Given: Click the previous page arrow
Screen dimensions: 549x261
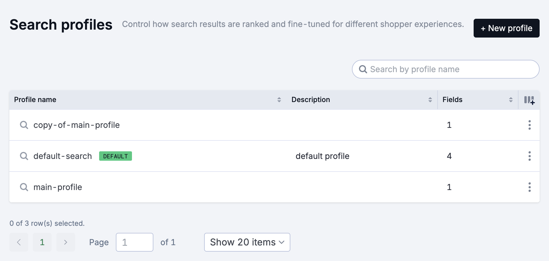Looking at the screenshot, I should (18, 242).
